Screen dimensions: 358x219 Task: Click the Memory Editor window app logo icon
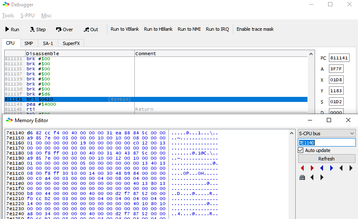[x=9, y=120]
